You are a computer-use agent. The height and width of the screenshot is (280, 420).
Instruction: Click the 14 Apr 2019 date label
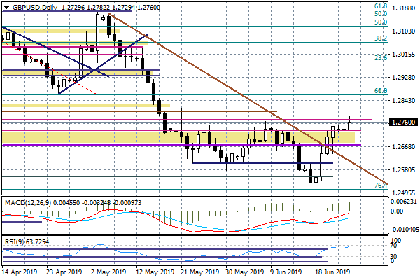[20, 272]
